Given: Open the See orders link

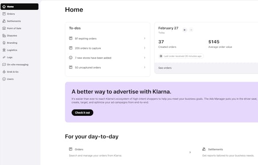Looking at the screenshot, I should point(165,68).
